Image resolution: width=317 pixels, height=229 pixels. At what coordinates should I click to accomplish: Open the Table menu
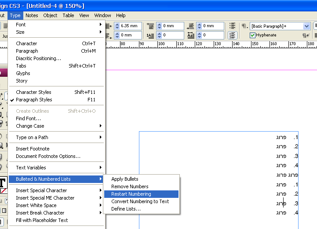click(68, 15)
